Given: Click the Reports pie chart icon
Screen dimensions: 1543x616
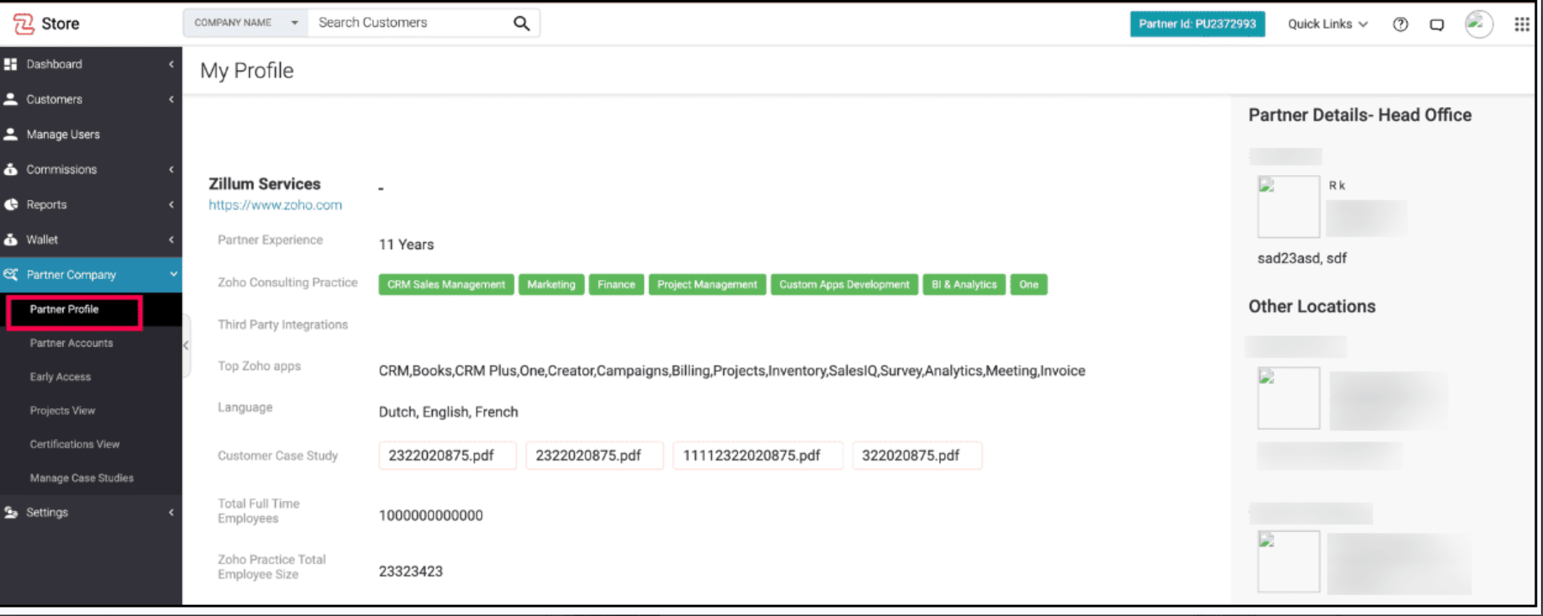Looking at the screenshot, I should click(11, 204).
